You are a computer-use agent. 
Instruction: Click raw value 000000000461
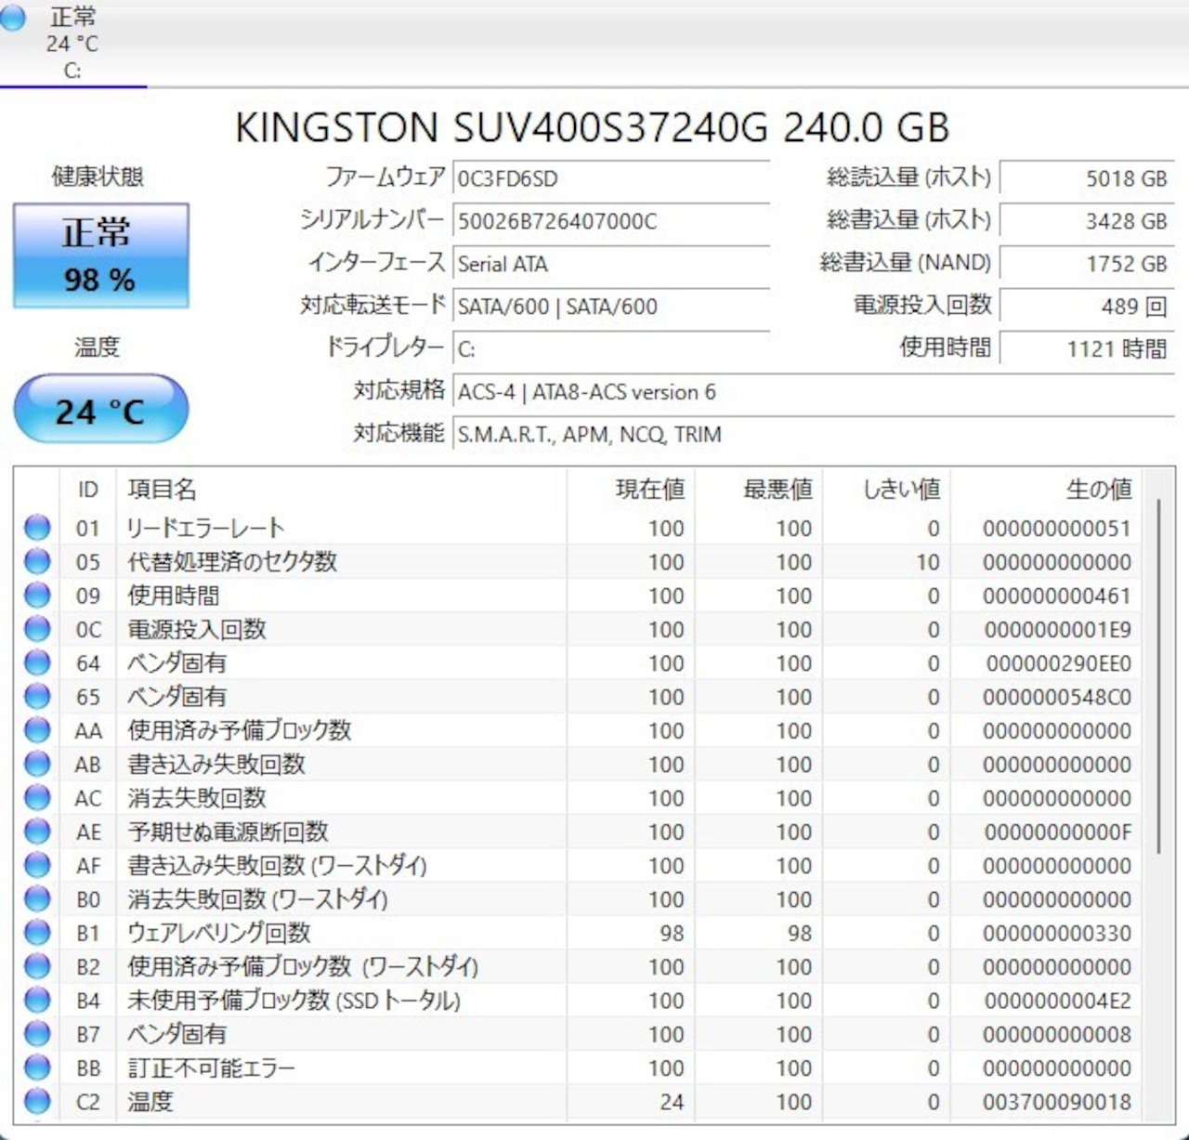tap(1057, 596)
